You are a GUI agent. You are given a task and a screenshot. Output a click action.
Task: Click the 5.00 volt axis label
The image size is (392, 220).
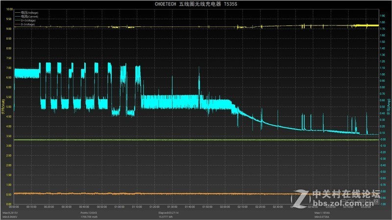(x=9, y=107)
